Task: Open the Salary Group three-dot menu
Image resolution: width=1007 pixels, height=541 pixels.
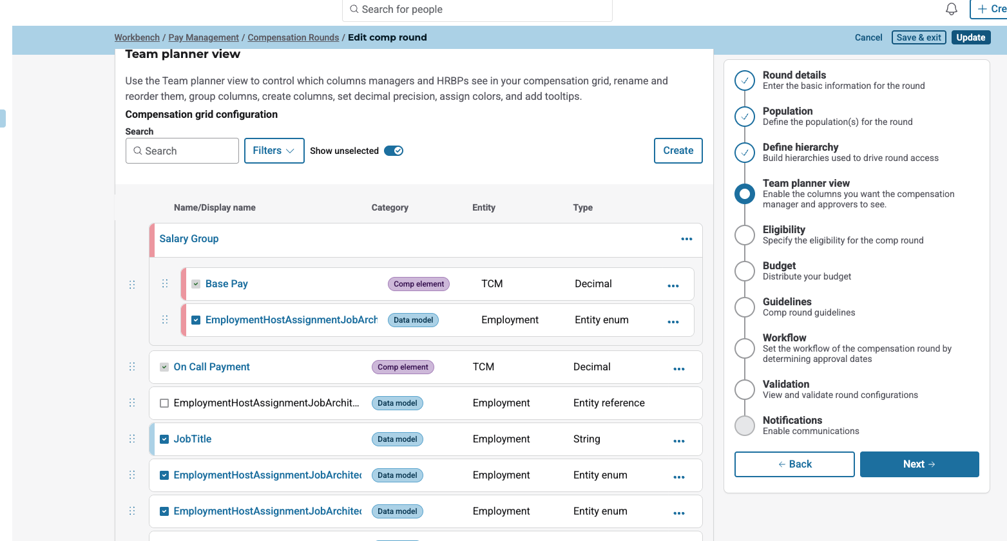Action: 686,239
